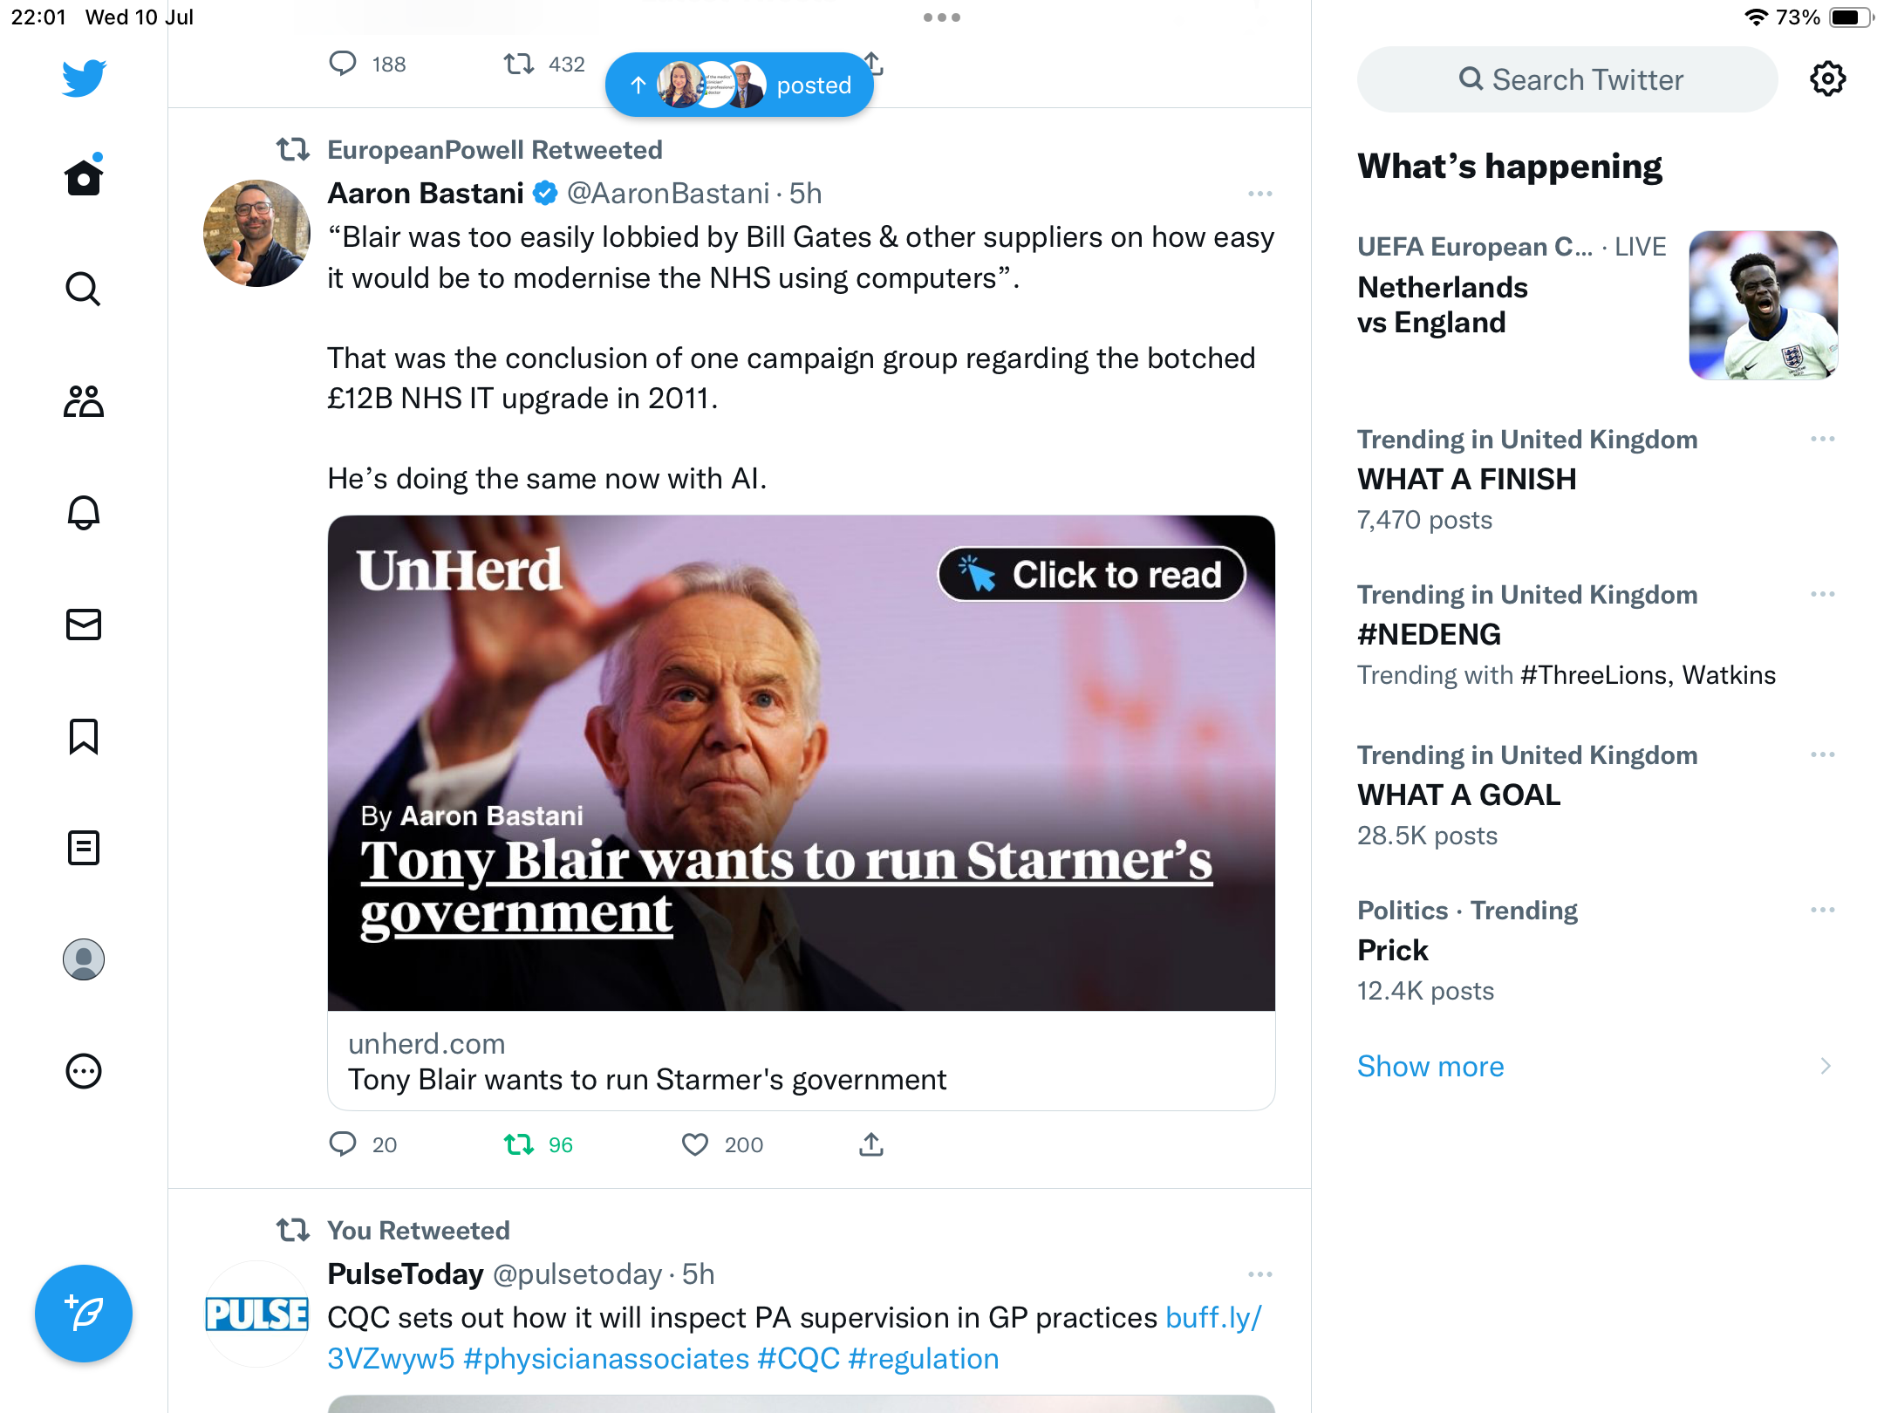The width and height of the screenshot is (1884, 1413).
Task: Open the Bookmarks icon in sidebar
Action: click(84, 736)
